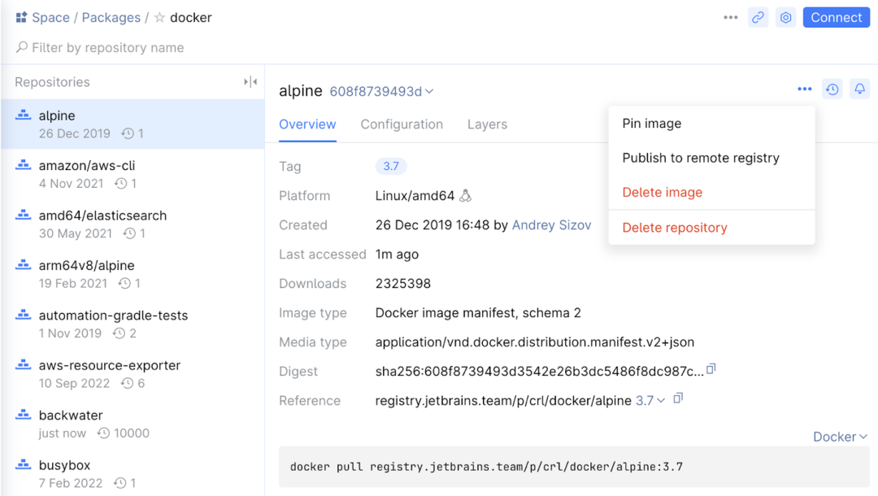This screenshot has width=878, height=496.
Task: Click the Linux penguin platform icon
Action: coord(465,195)
